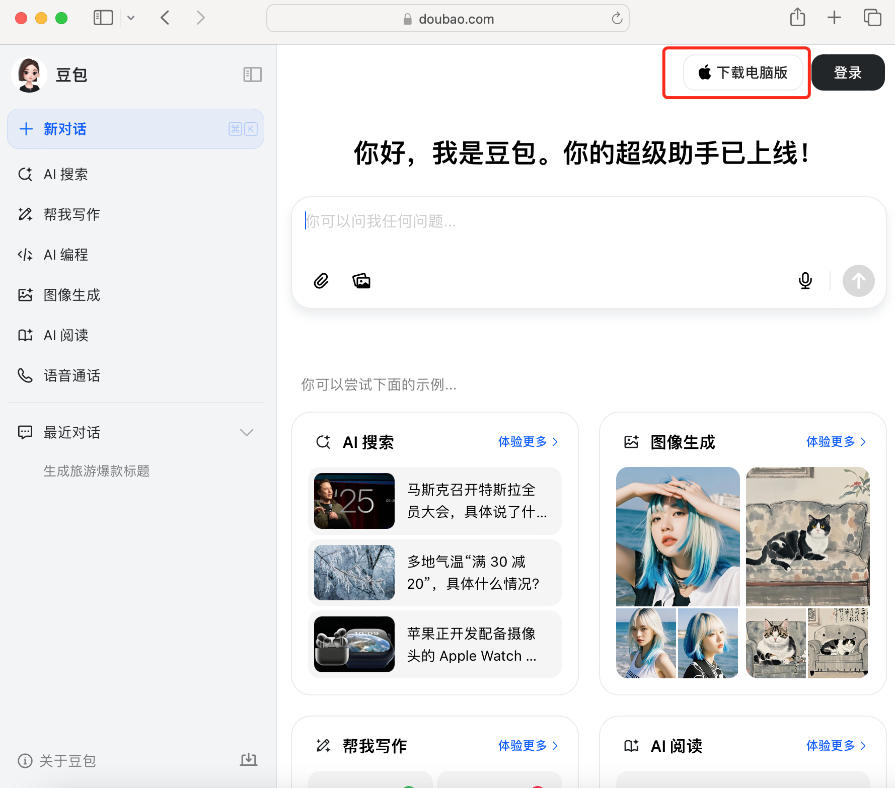The width and height of the screenshot is (895, 788).
Task: Open AI 编程 in the sidebar
Action: coord(135,255)
